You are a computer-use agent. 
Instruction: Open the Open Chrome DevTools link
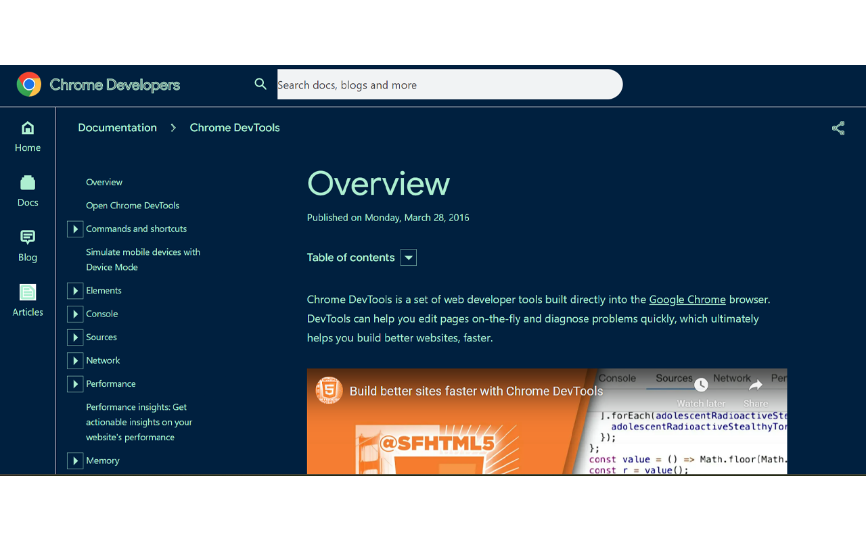tap(133, 206)
